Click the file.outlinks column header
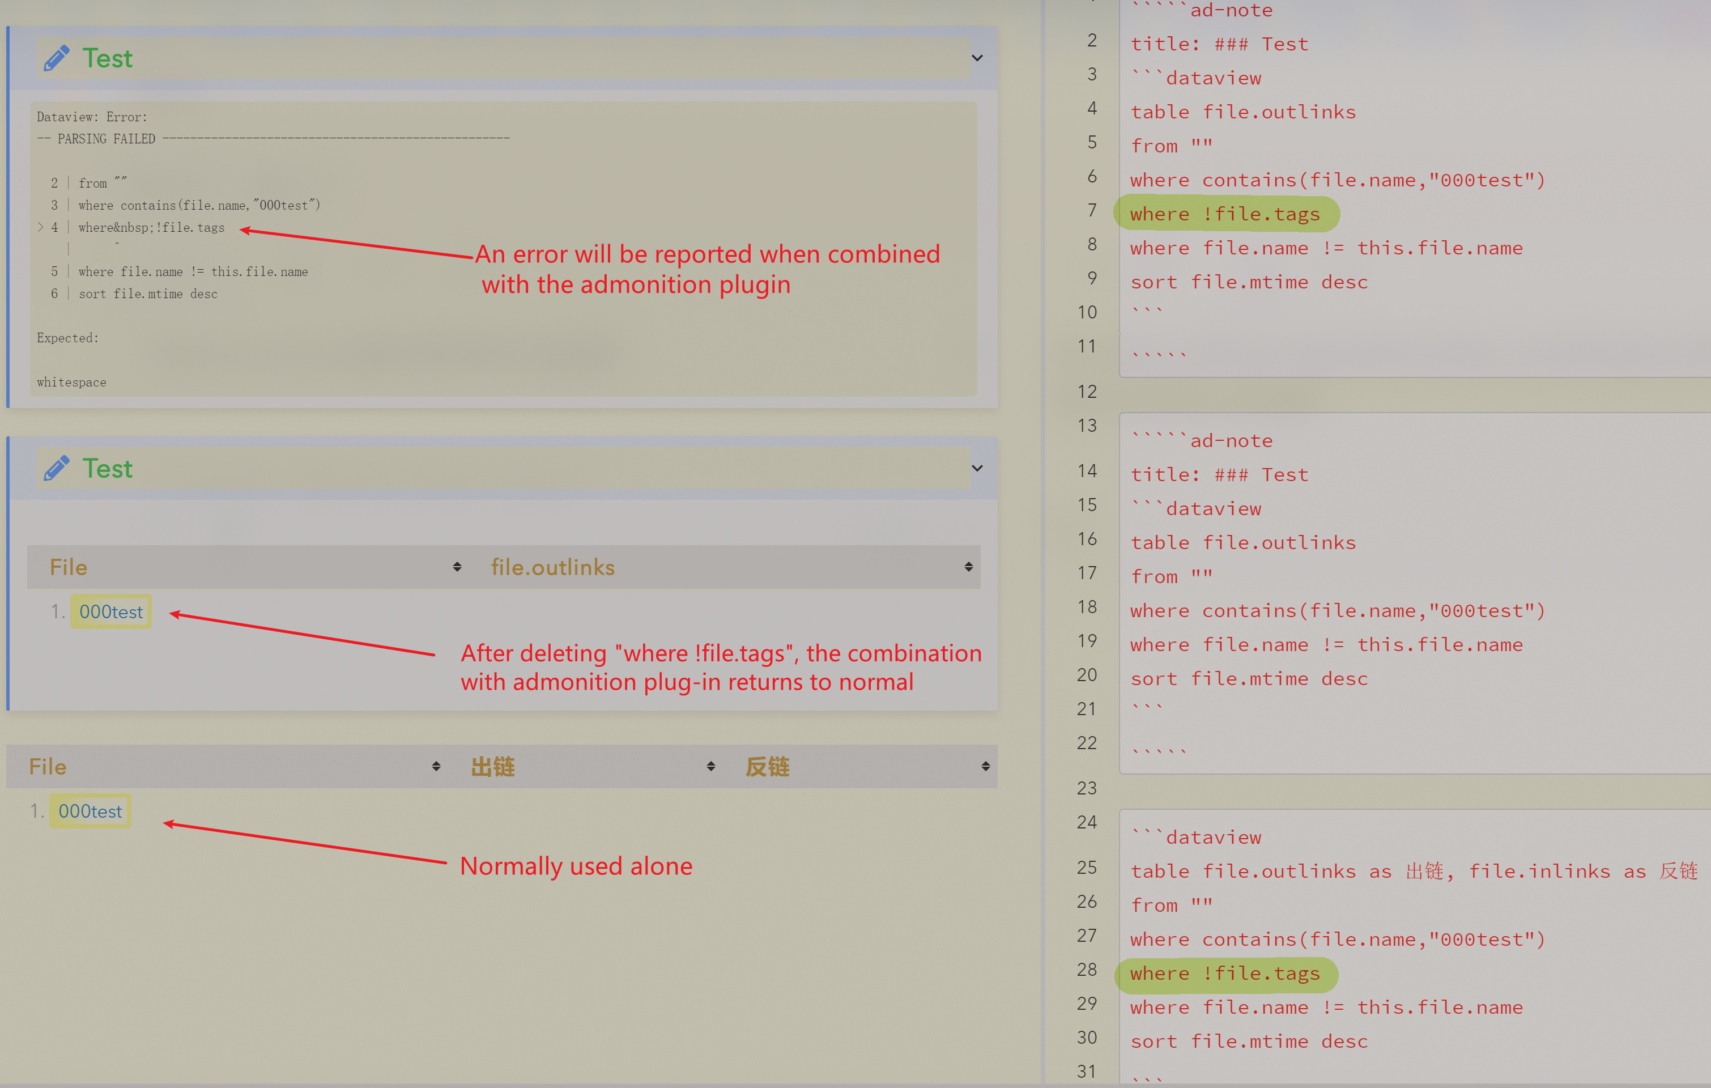This screenshot has height=1088, width=1711. 553,567
